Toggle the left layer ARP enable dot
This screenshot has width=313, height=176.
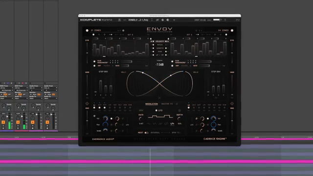point(94,66)
